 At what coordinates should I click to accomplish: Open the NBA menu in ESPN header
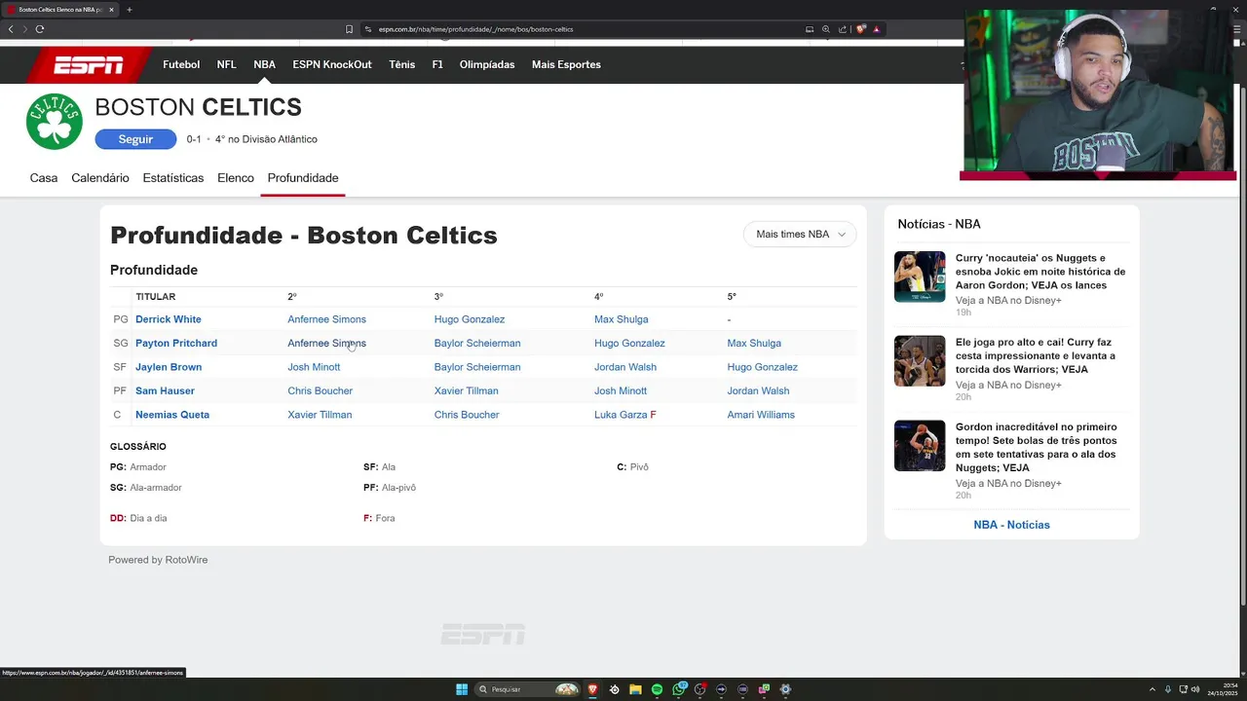265,64
